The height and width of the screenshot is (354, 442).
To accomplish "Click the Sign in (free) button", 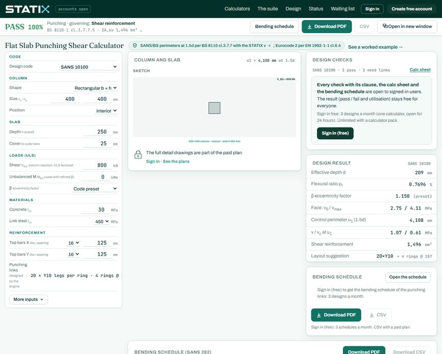I will 335,133.
